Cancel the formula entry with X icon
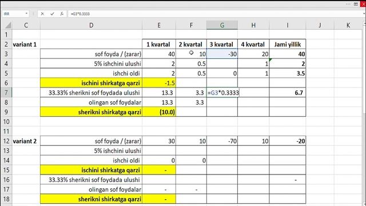This screenshot has width=366, height=206. coord(42,14)
